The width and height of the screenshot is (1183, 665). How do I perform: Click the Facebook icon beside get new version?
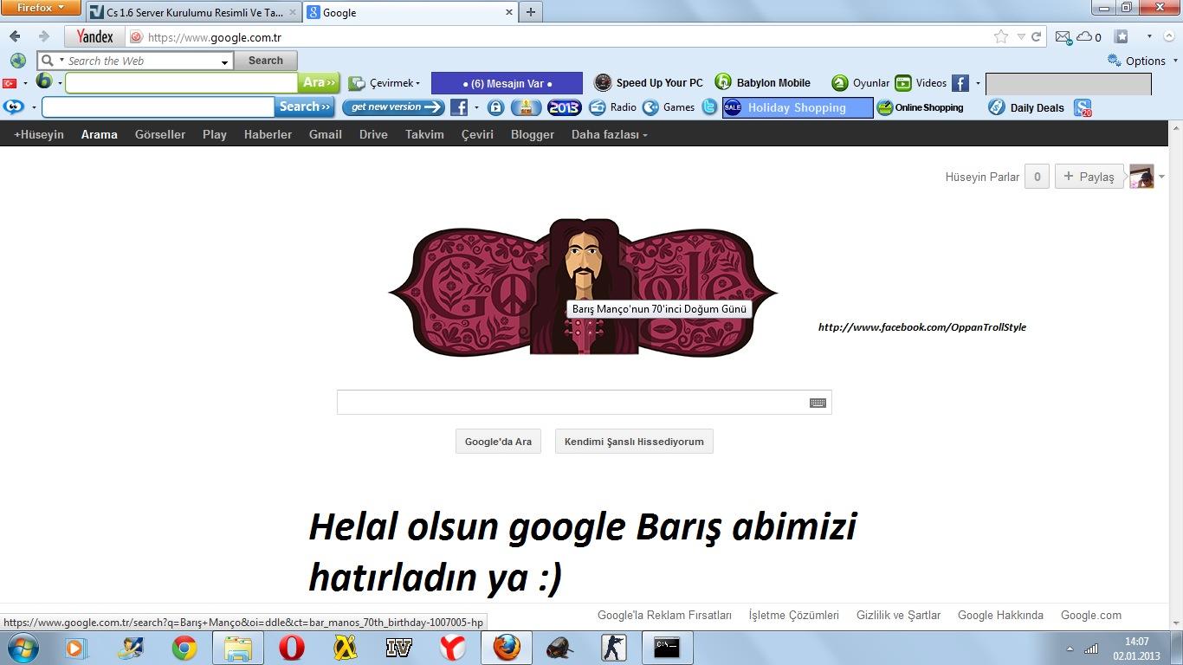pos(459,107)
